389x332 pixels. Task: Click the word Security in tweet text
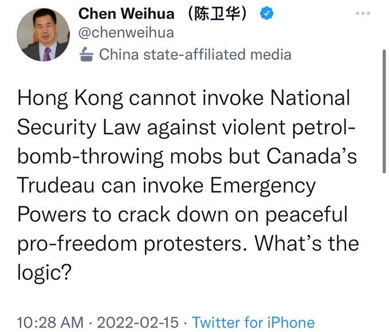57,128
